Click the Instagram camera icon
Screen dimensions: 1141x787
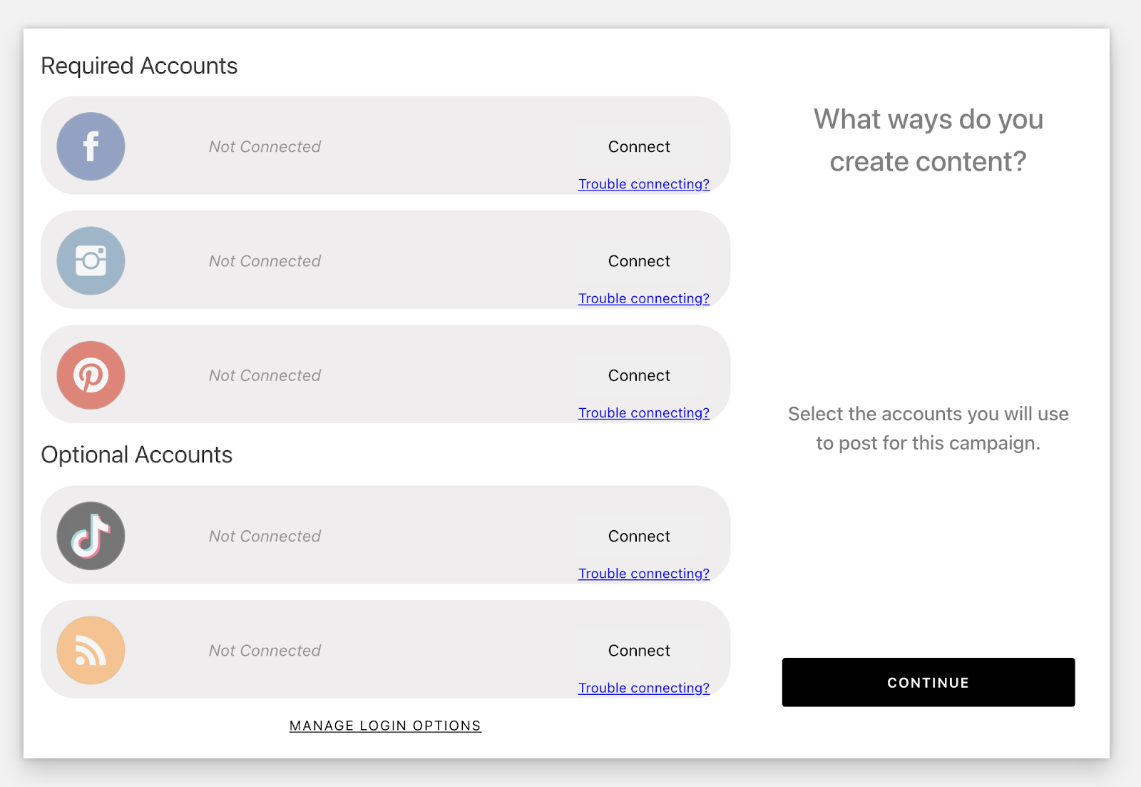coord(91,260)
